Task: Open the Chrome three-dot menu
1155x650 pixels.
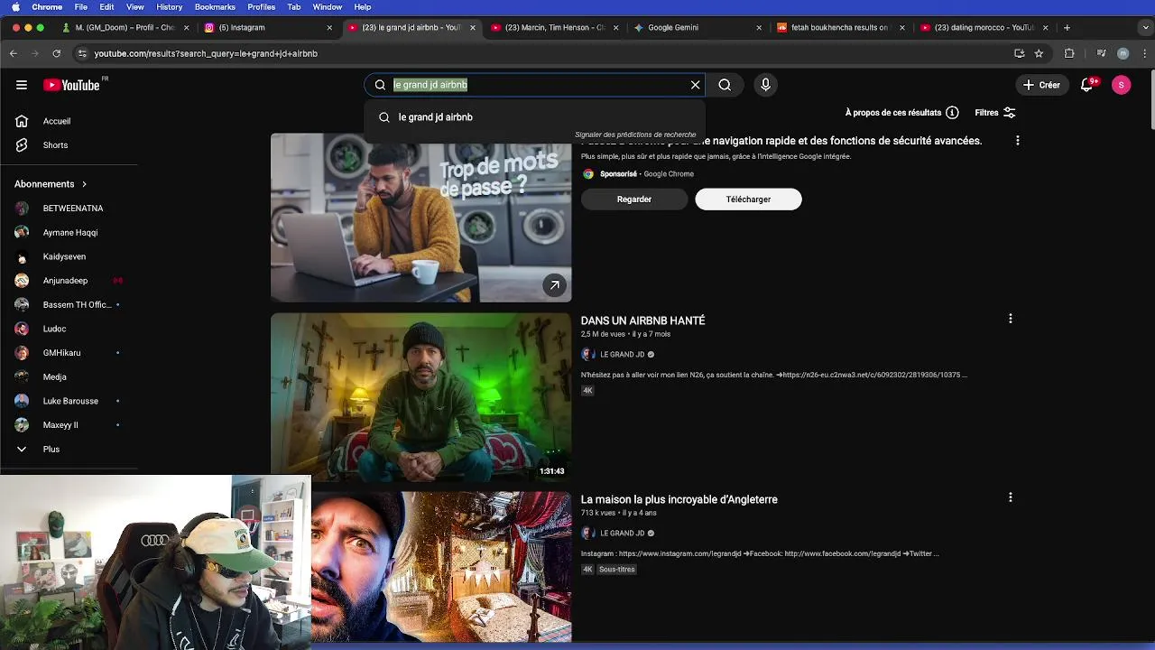Action: (x=1145, y=53)
